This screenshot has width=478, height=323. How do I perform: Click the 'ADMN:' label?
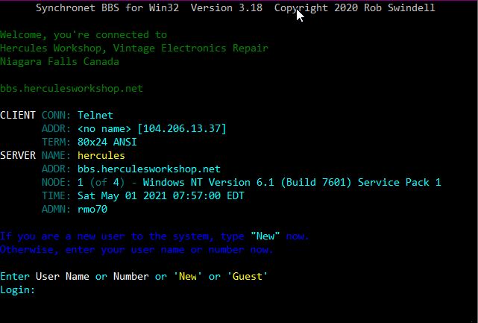56,209
